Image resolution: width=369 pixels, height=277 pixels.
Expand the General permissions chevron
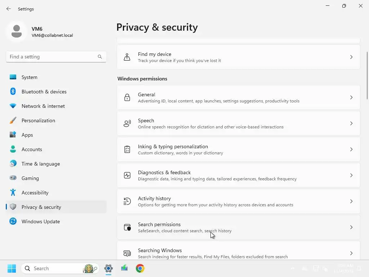pyautogui.click(x=351, y=97)
